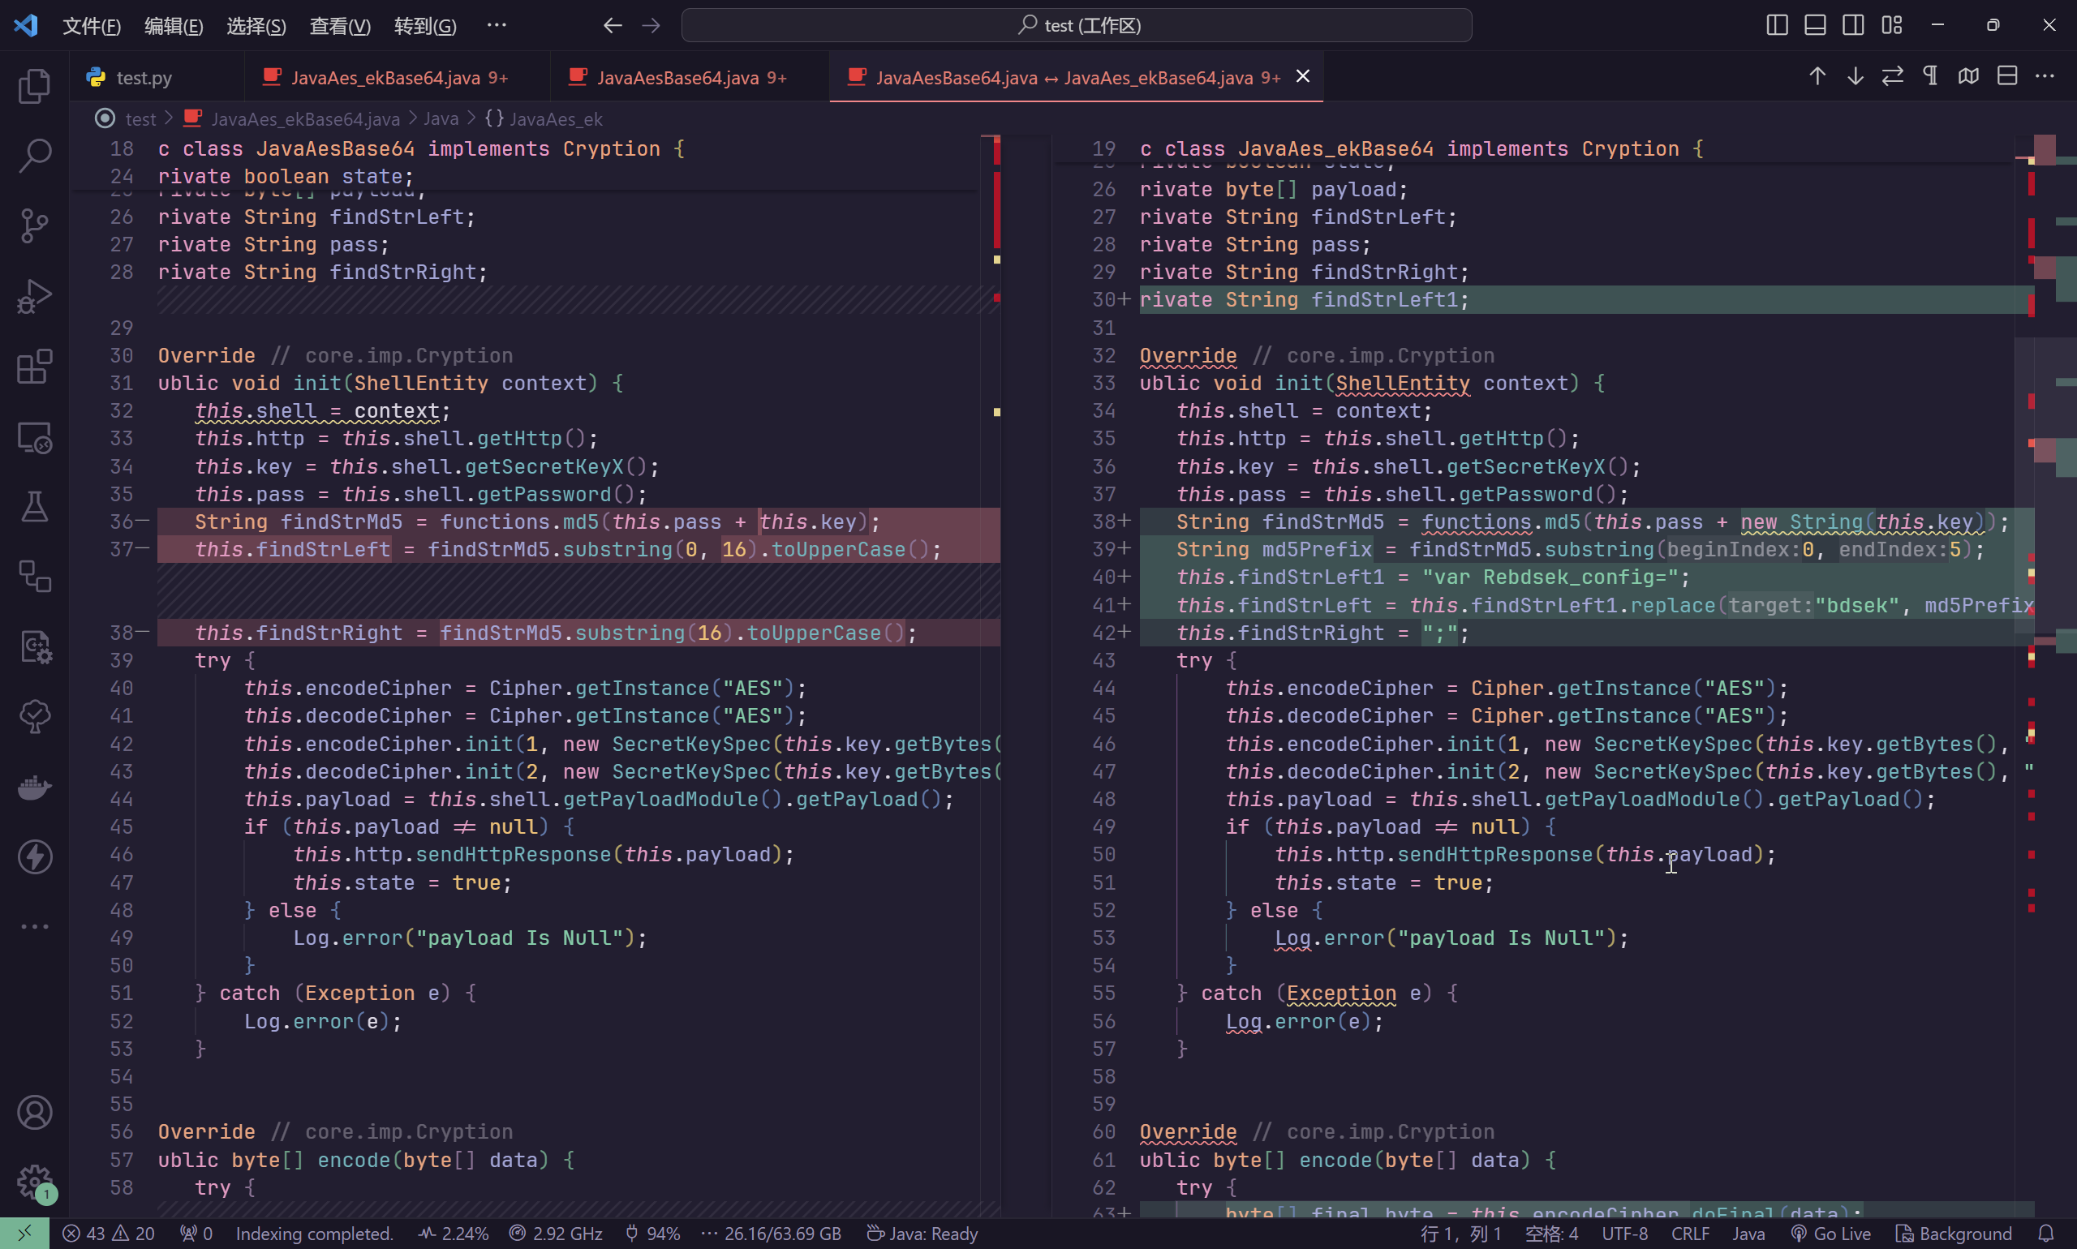Go to previous change arrow
Screen dimensions: 2077x1249
[1817, 75]
